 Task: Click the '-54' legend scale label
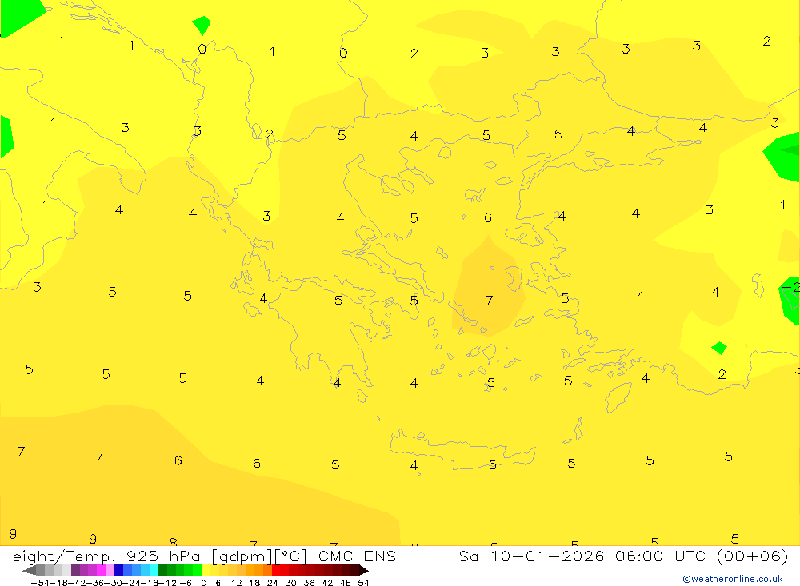40,583
